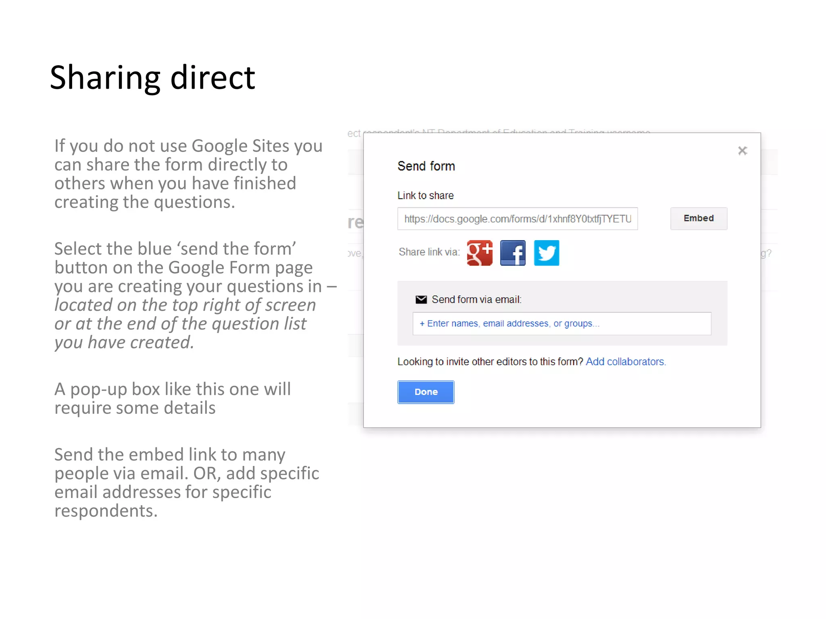The width and height of the screenshot is (826, 619).
Task: Close the Send form dialog with the X
Action: point(743,151)
